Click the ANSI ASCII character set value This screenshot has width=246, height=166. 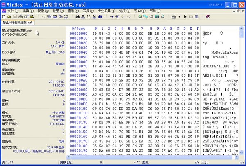point(57,117)
